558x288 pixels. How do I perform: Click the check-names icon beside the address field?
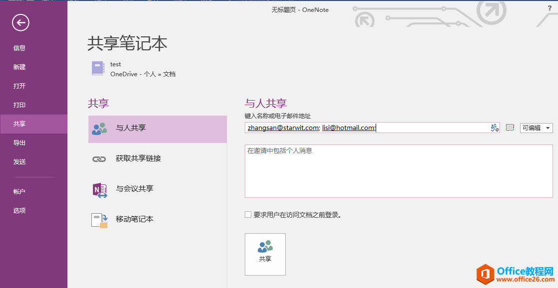494,128
